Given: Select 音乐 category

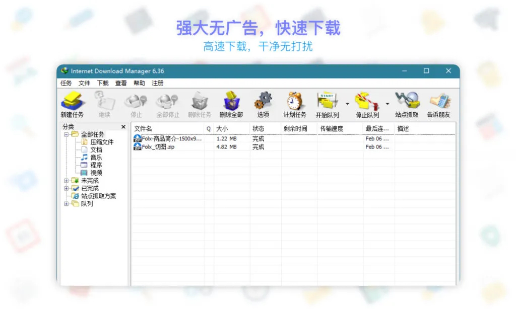Looking at the screenshot, I should [96, 158].
